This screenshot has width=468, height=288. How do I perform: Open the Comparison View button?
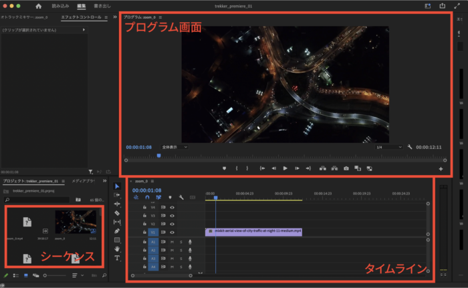(x=358, y=168)
